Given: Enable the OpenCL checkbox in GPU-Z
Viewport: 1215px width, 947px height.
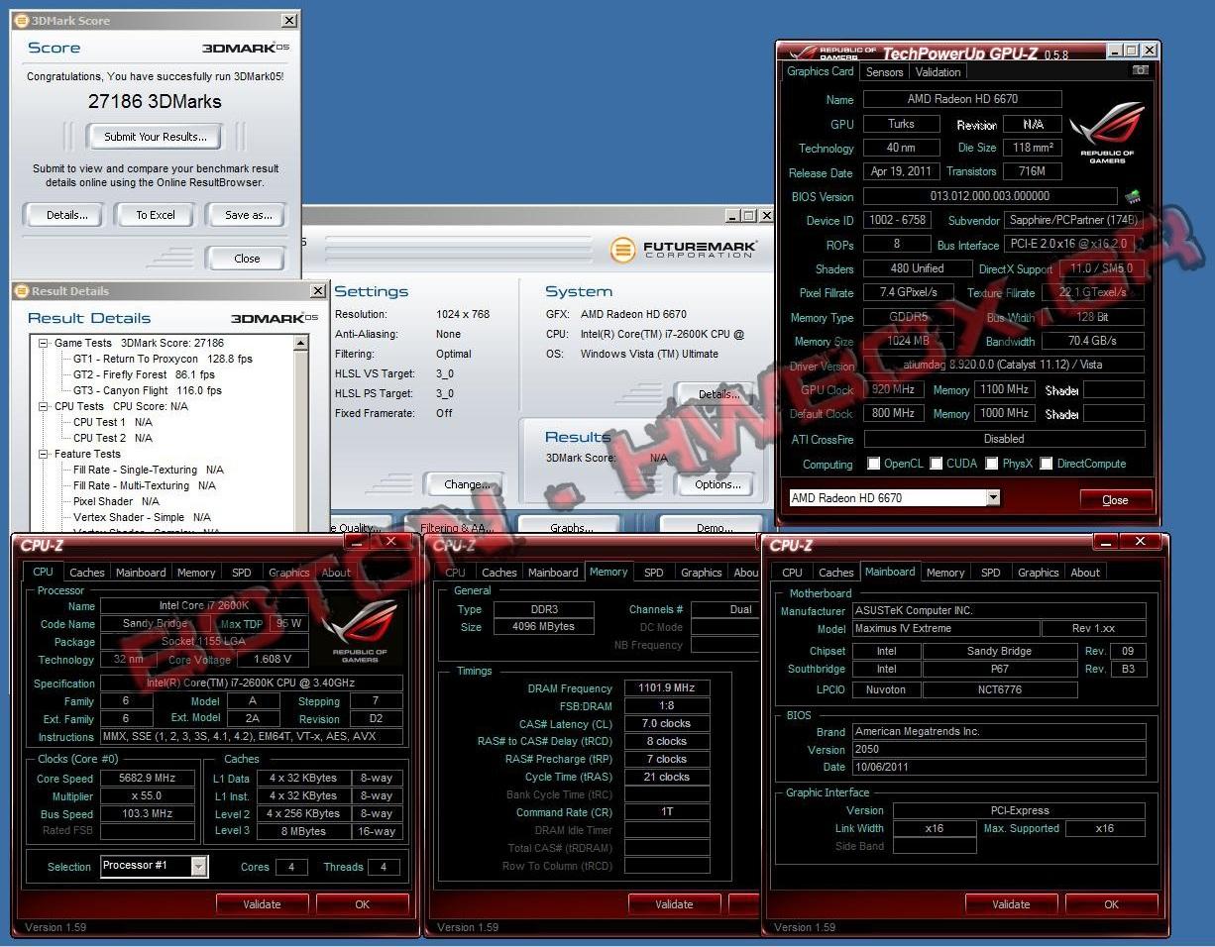Looking at the screenshot, I should [873, 464].
